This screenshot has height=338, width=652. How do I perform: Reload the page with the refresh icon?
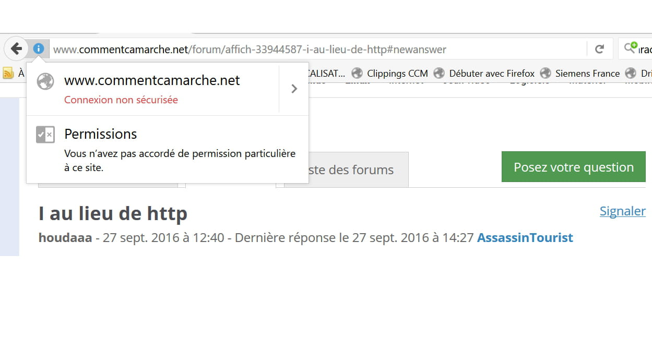[599, 49]
